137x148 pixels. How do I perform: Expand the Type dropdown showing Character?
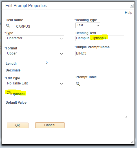(35, 38)
